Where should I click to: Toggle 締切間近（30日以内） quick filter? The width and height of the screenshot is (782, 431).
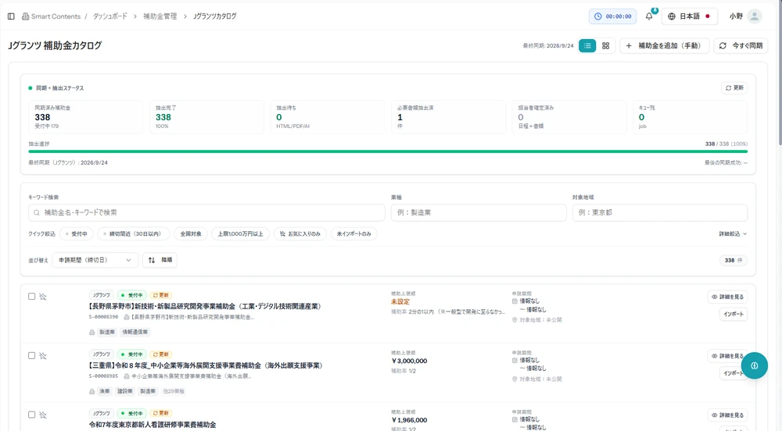pos(133,234)
